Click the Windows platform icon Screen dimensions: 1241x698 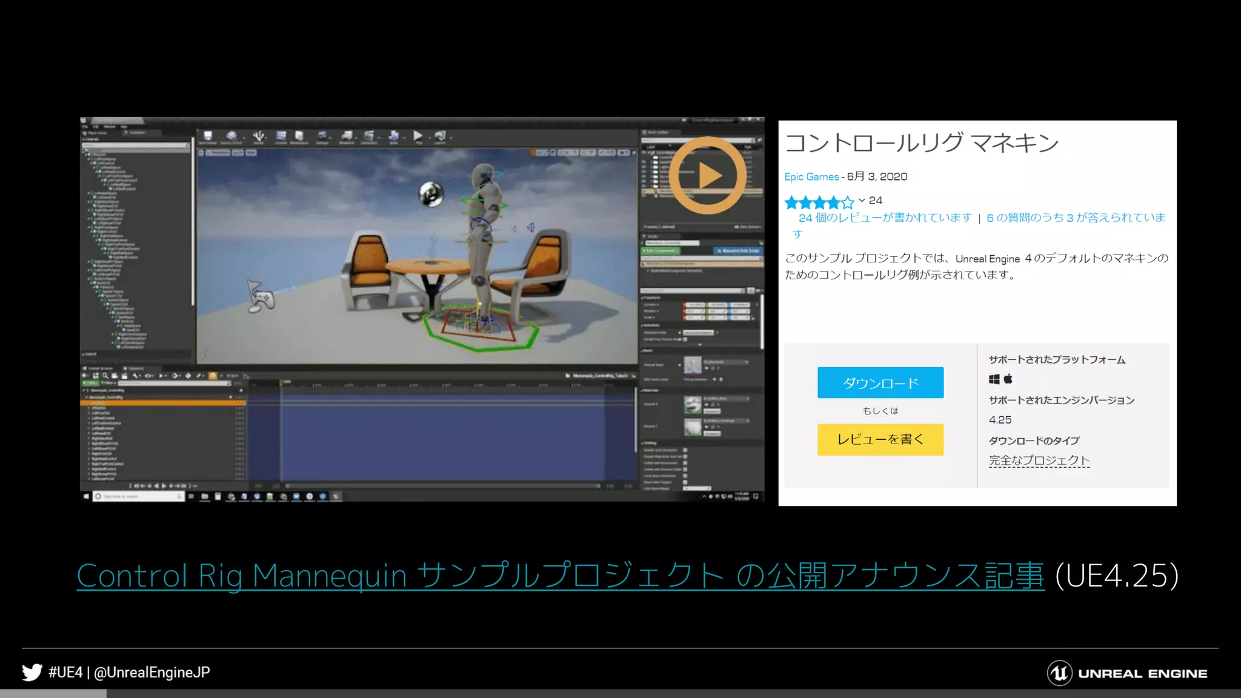coord(994,379)
